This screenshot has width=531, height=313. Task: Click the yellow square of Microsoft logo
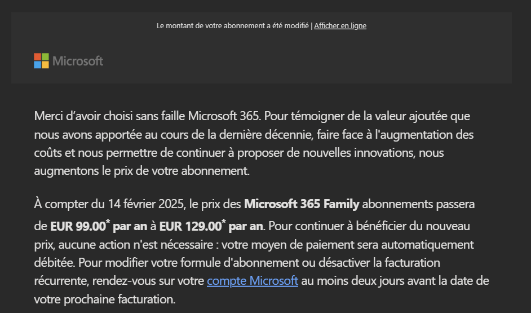pos(45,65)
